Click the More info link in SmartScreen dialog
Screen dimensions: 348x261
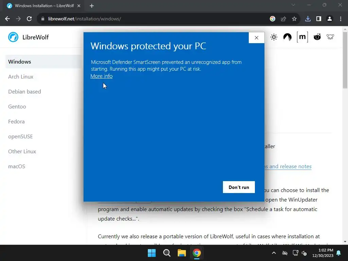101,76
